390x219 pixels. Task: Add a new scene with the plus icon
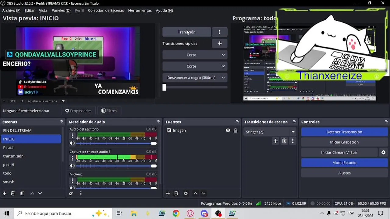(x=5, y=193)
